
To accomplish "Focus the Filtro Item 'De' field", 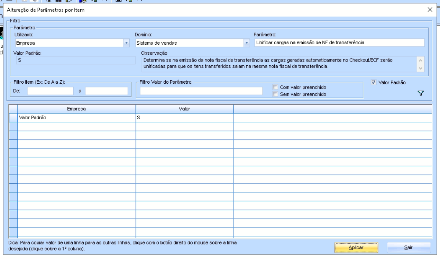I will coord(50,91).
